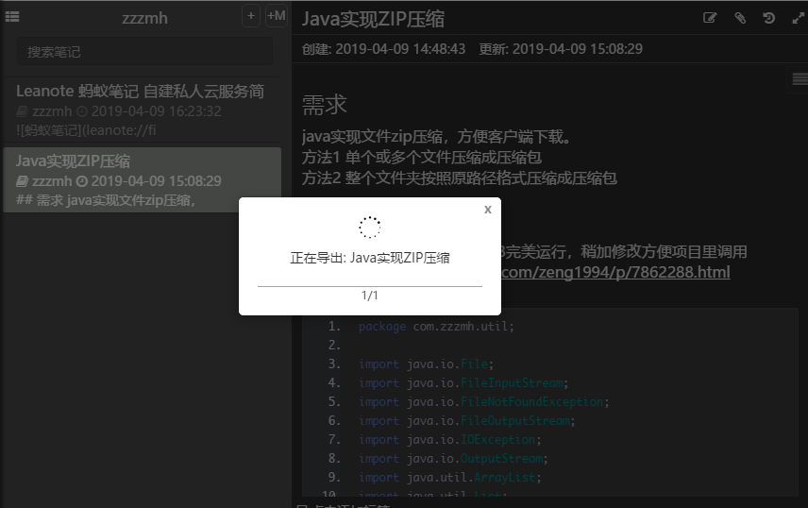Close the export dialog with x
Viewport: 808px width, 508px height.
487,210
